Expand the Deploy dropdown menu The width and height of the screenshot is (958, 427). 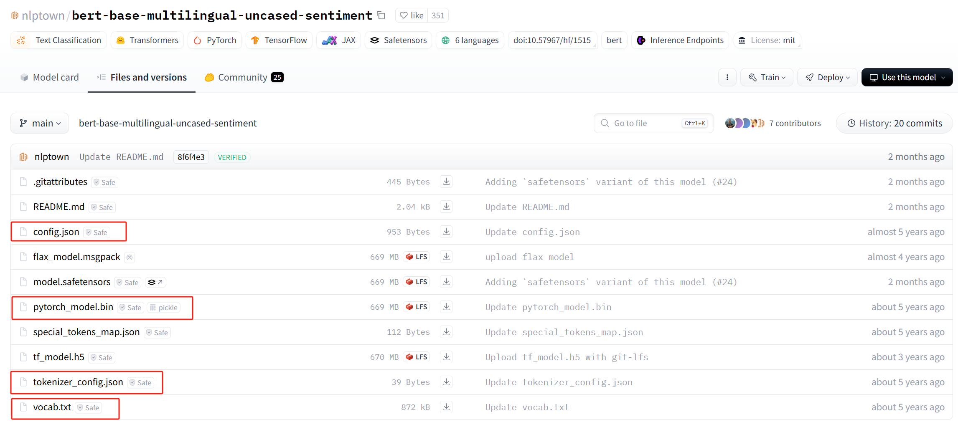[x=827, y=77]
